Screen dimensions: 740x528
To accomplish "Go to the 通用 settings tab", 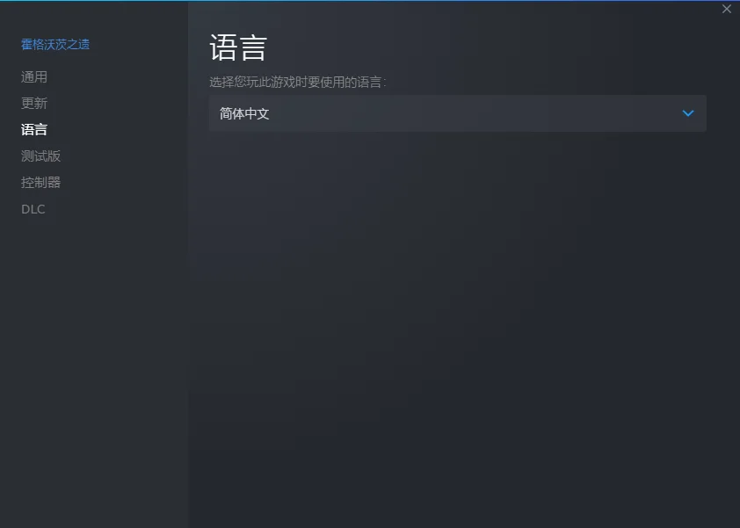I will [34, 77].
